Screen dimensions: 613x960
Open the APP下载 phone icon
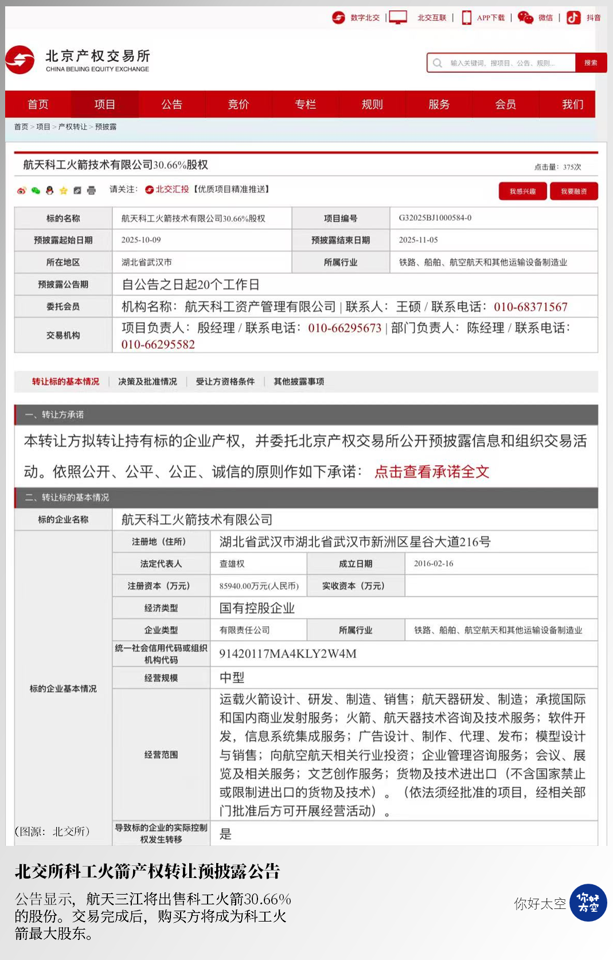pyautogui.click(x=467, y=18)
